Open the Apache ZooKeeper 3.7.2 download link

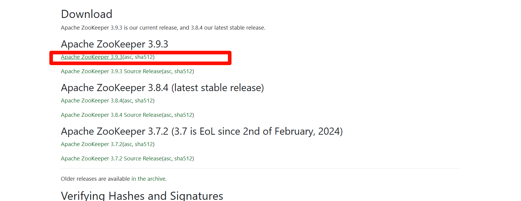point(92,144)
